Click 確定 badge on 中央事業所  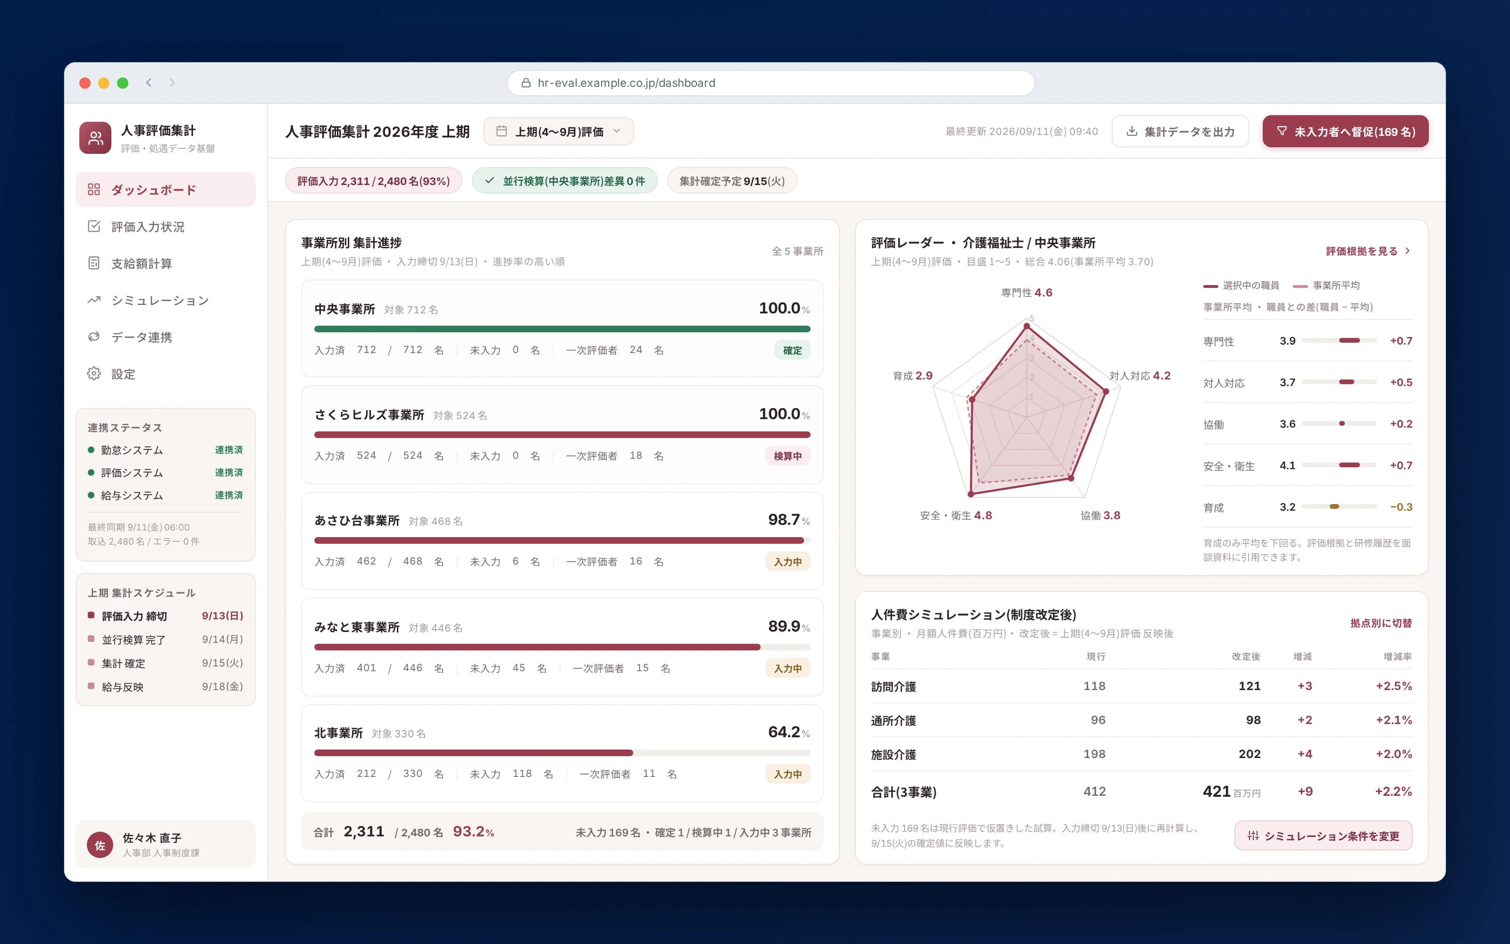click(x=792, y=350)
